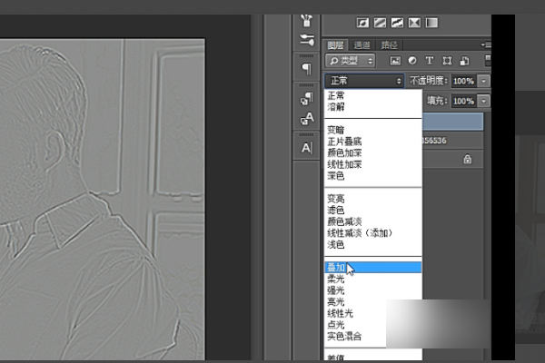Switch to the 通道 tab
545x363 pixels.
(362, 44)
